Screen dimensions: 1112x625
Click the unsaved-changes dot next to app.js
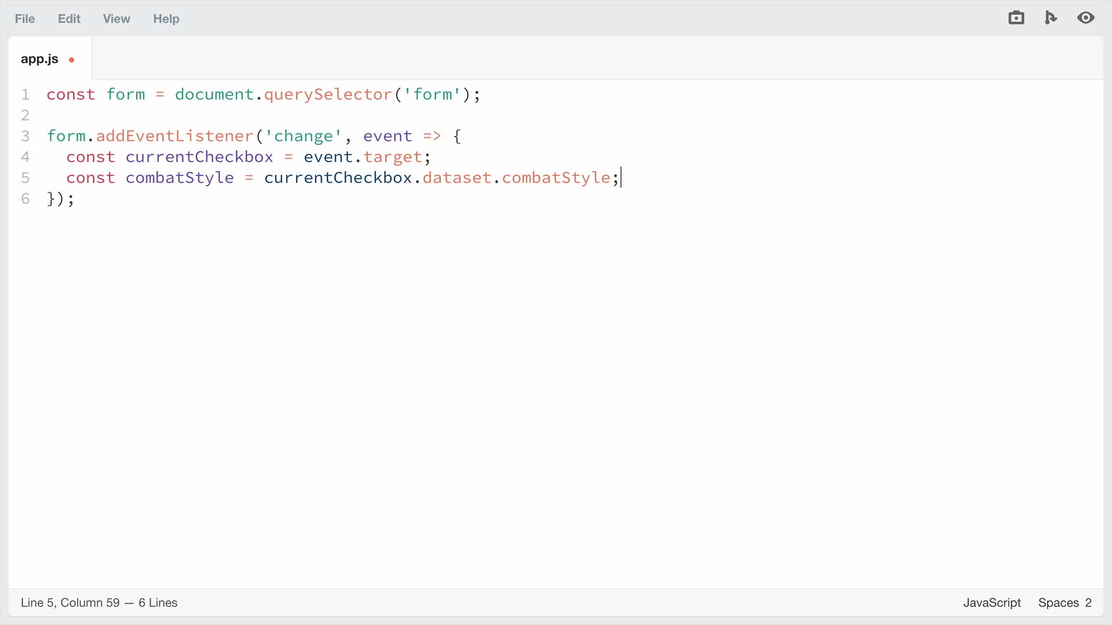[x=72, y=60]
